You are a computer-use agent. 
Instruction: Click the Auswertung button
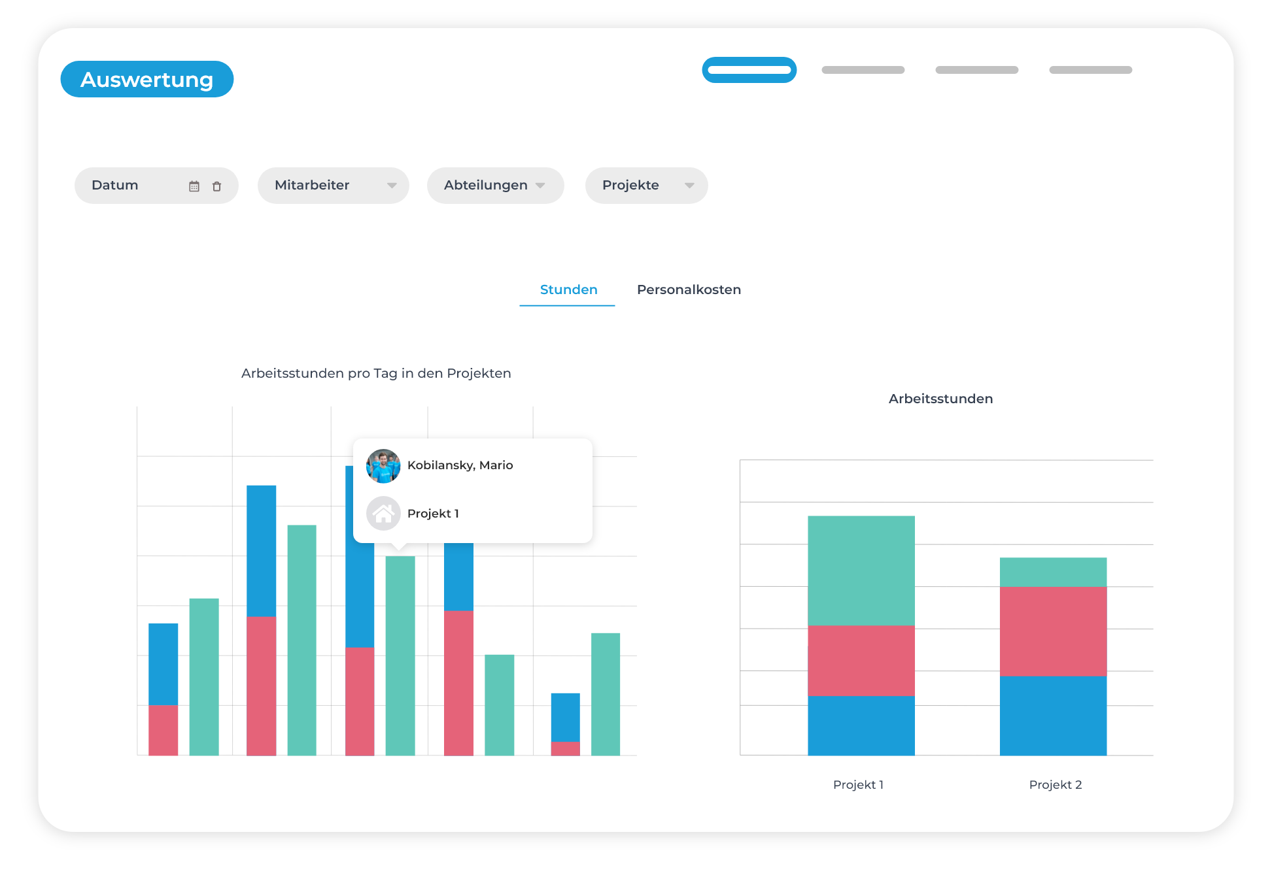tap(146, 79)
